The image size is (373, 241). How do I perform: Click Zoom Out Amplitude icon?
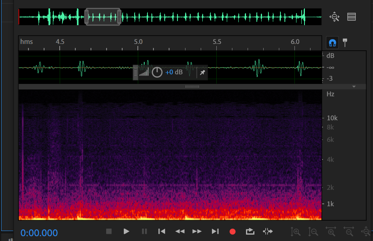[x=313, y=231]
